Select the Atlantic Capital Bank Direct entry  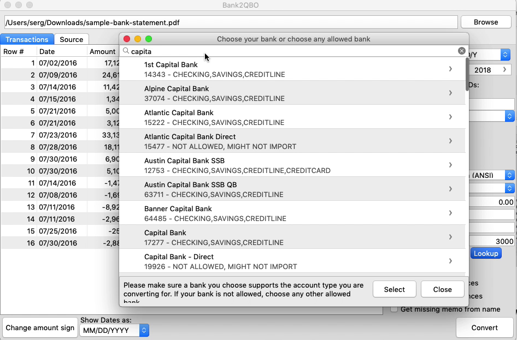pyautogui.click(x=292, y=141)
